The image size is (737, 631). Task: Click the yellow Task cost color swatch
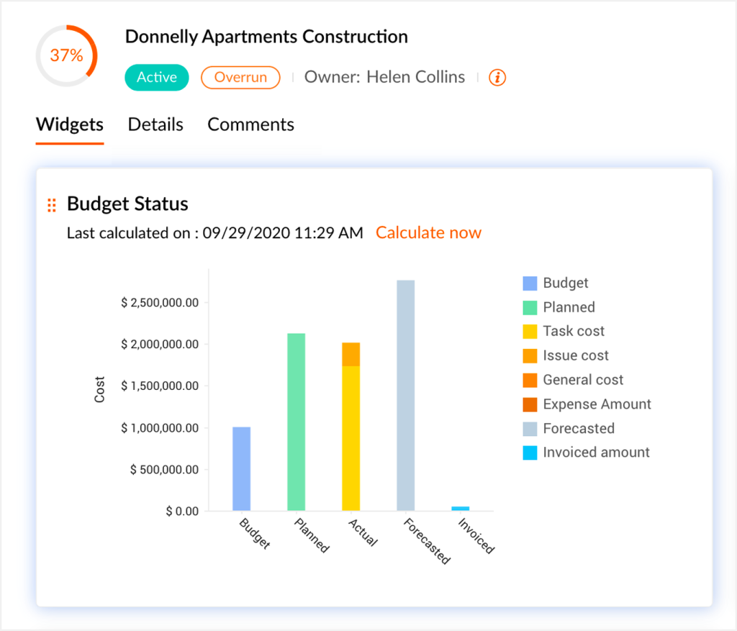pyautogui.click(x=528, y=331)
